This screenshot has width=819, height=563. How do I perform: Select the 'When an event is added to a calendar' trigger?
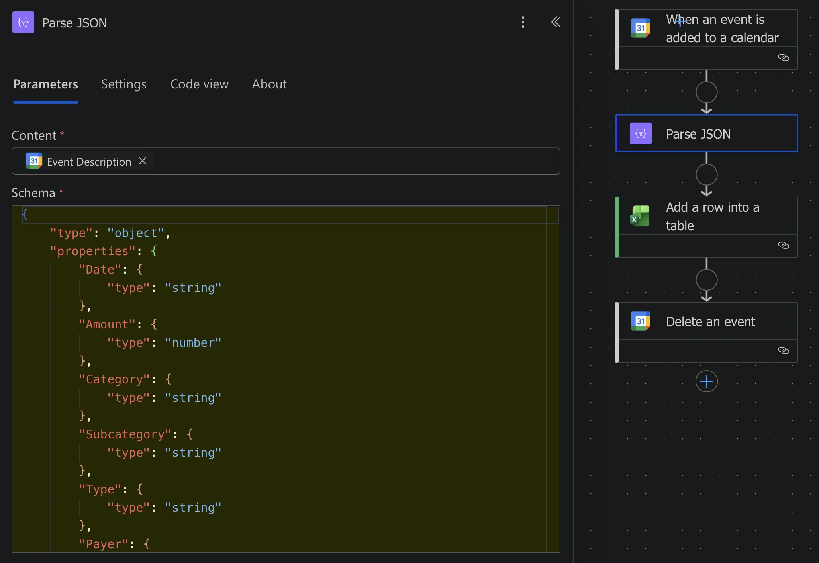pos(706,39)
